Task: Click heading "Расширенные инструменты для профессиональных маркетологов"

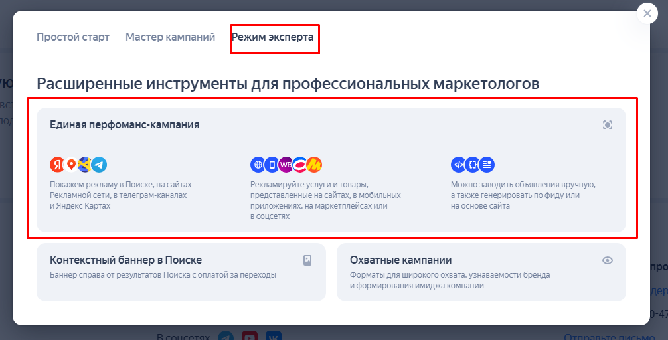Action: pyautogui.click(x=288, y=84)
